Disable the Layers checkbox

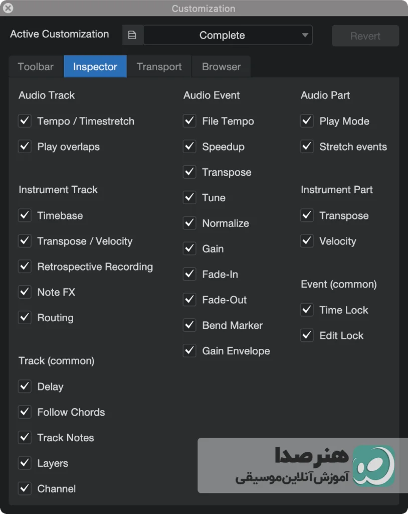tap(25, 463)
